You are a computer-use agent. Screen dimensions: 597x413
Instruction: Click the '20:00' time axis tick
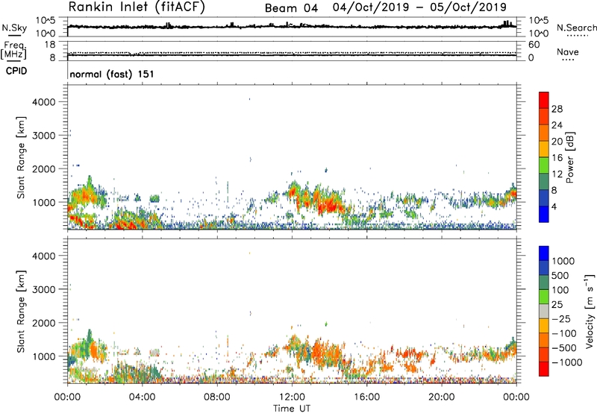(x=441, y=397)
